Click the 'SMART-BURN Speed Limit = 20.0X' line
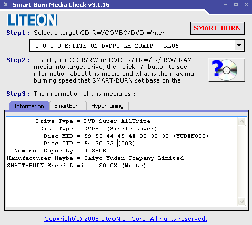The image size is (252, 225). pos(76,166)
